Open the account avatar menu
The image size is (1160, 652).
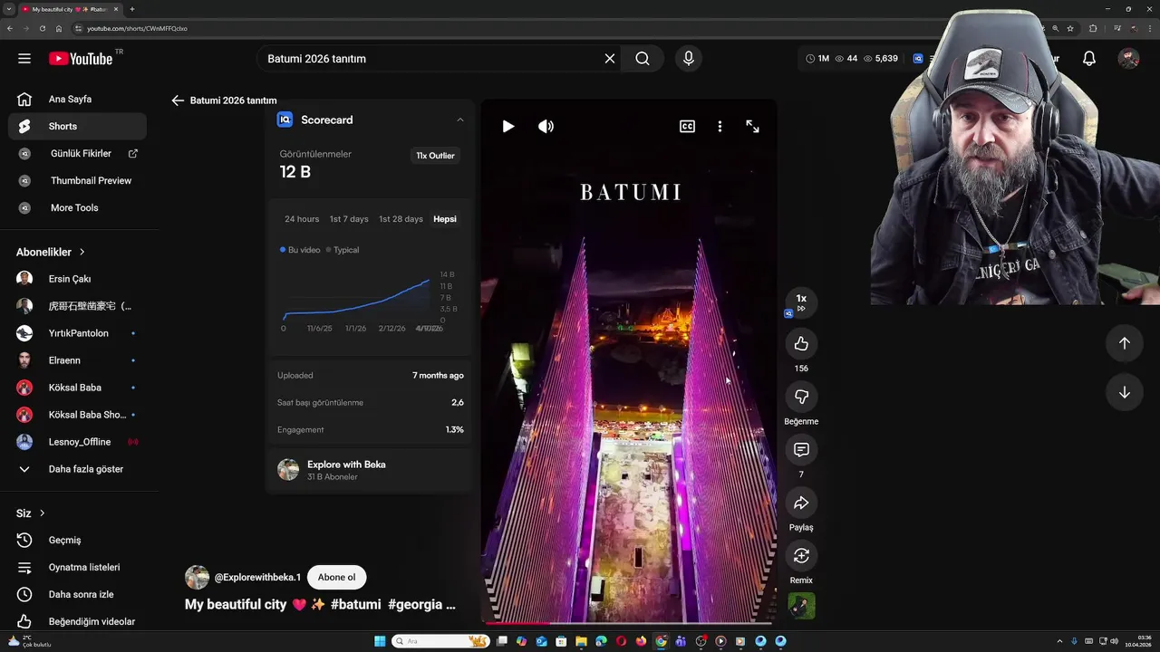(x=1128, y=59)
